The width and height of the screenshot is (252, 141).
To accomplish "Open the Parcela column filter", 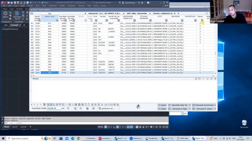I will coord(107,20).
